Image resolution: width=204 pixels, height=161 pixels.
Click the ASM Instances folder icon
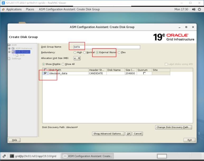(x=13, y=48)
